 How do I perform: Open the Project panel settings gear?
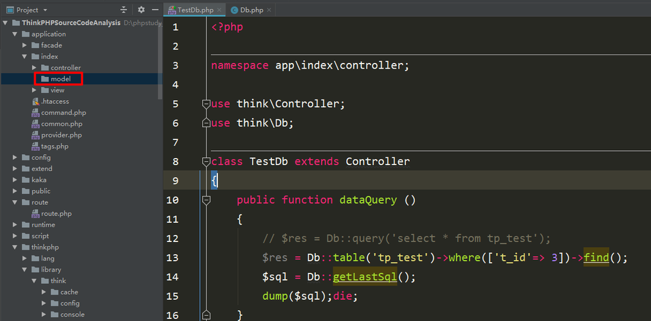141,10
